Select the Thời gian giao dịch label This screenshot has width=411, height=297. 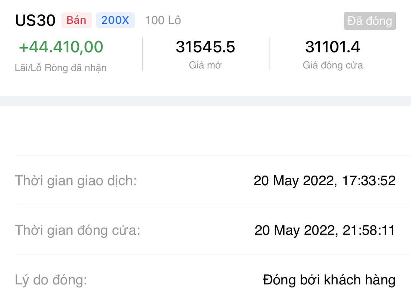pos(76,181)
